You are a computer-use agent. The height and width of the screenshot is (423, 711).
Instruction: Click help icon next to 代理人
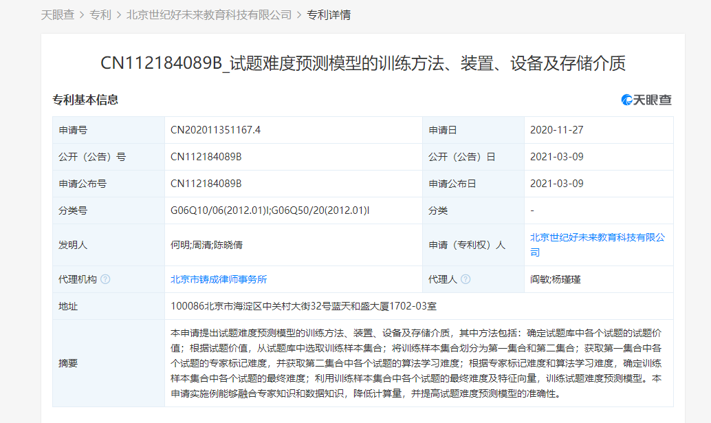coord(466,279)
